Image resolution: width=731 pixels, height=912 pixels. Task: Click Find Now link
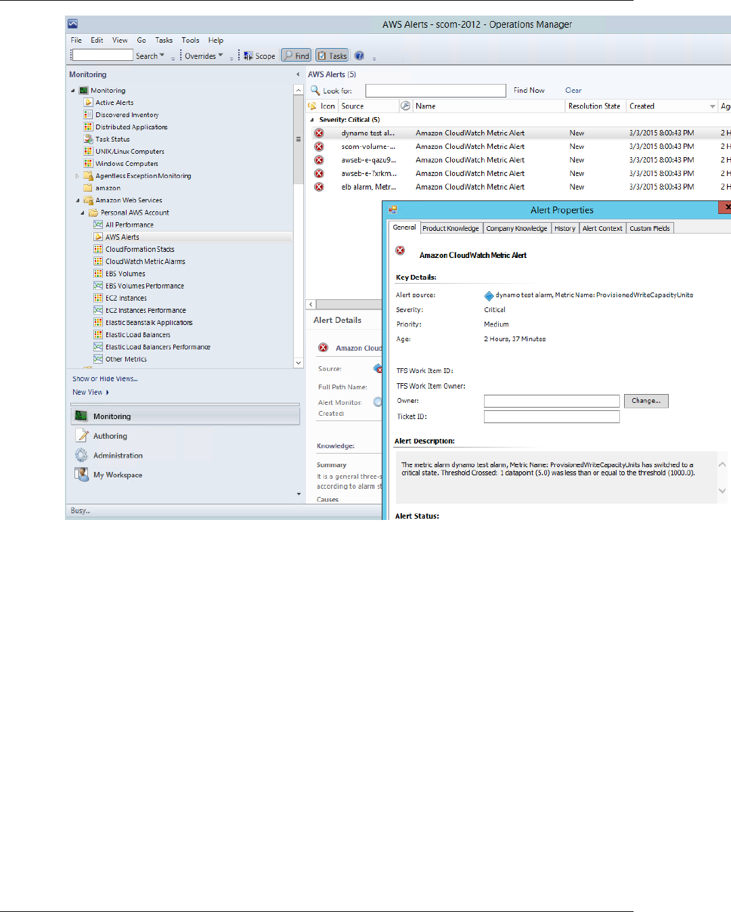pyautogui.click(x=529, y=90)
